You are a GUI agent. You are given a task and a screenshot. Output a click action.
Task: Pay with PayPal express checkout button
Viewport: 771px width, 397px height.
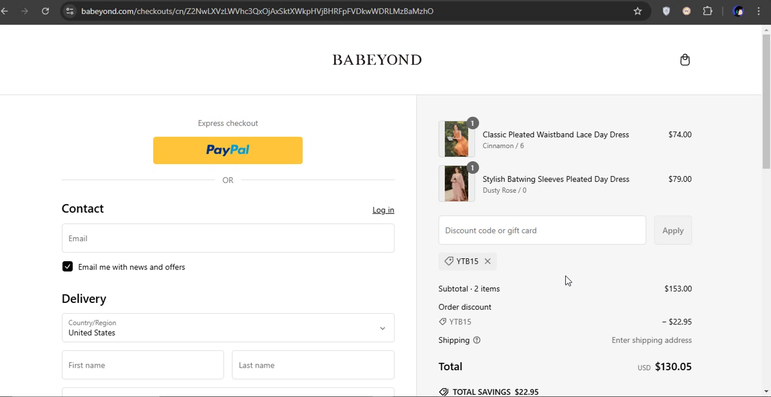(228, 150)
